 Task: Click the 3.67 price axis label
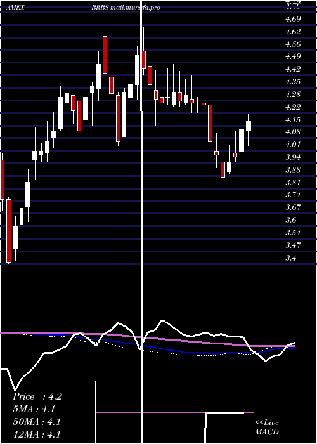293,207
